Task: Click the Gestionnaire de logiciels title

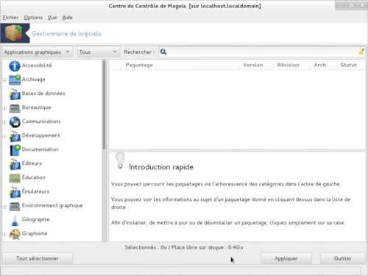Action: click(66, 34)
